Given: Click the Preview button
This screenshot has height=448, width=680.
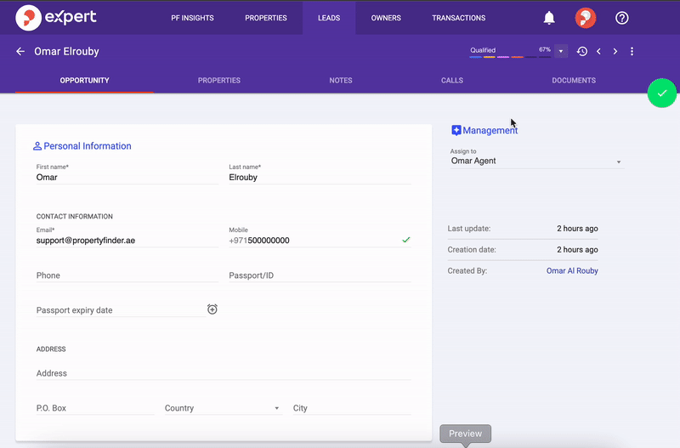Looking at the screenshot, I should tap(465, 434).
